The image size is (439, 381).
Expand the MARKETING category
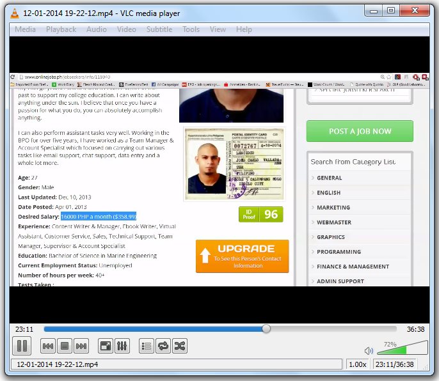pyautogui.click(x=333, y=208)
